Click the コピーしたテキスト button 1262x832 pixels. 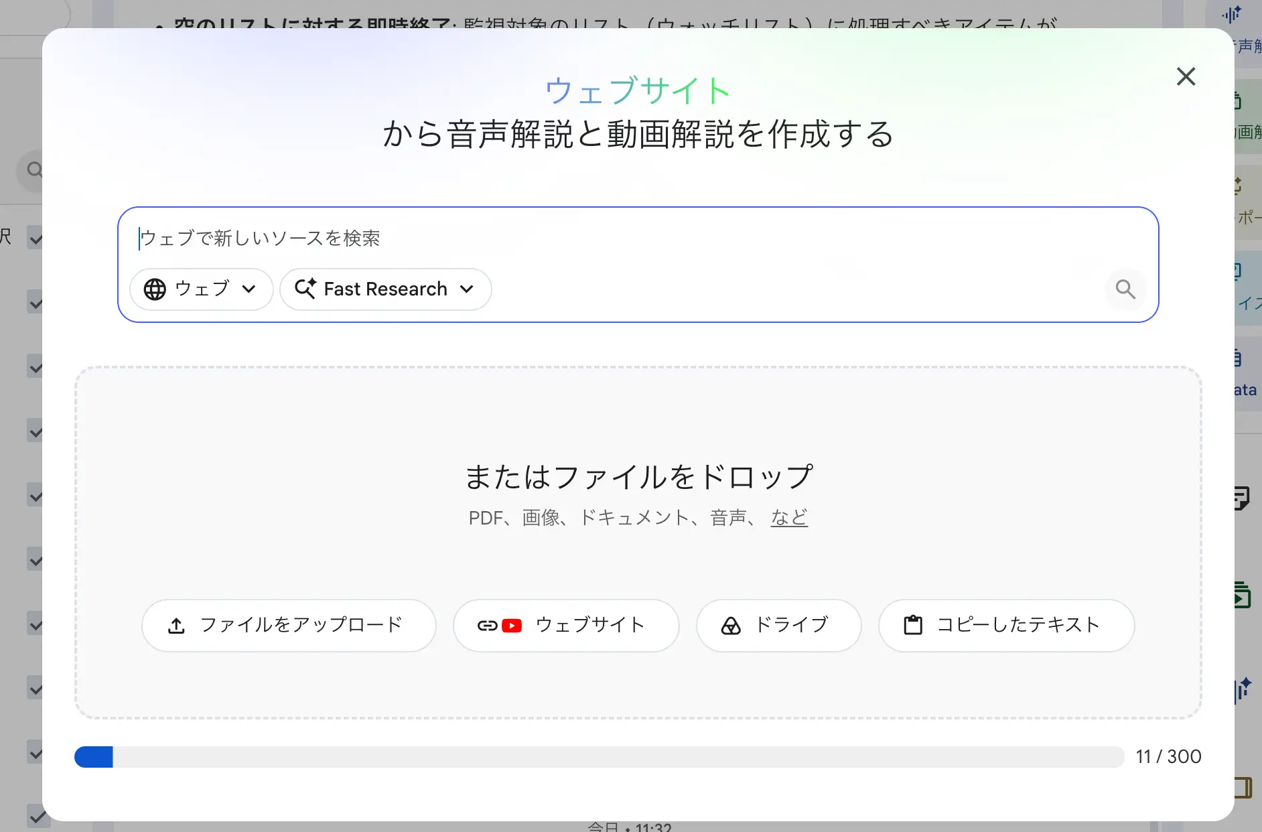pyautogui.click(x=1006, y=625)
